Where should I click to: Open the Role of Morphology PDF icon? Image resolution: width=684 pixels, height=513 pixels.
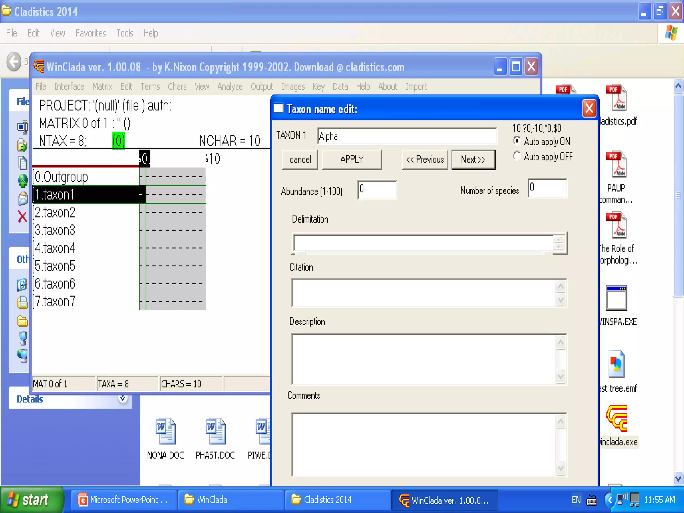[617, 225]
